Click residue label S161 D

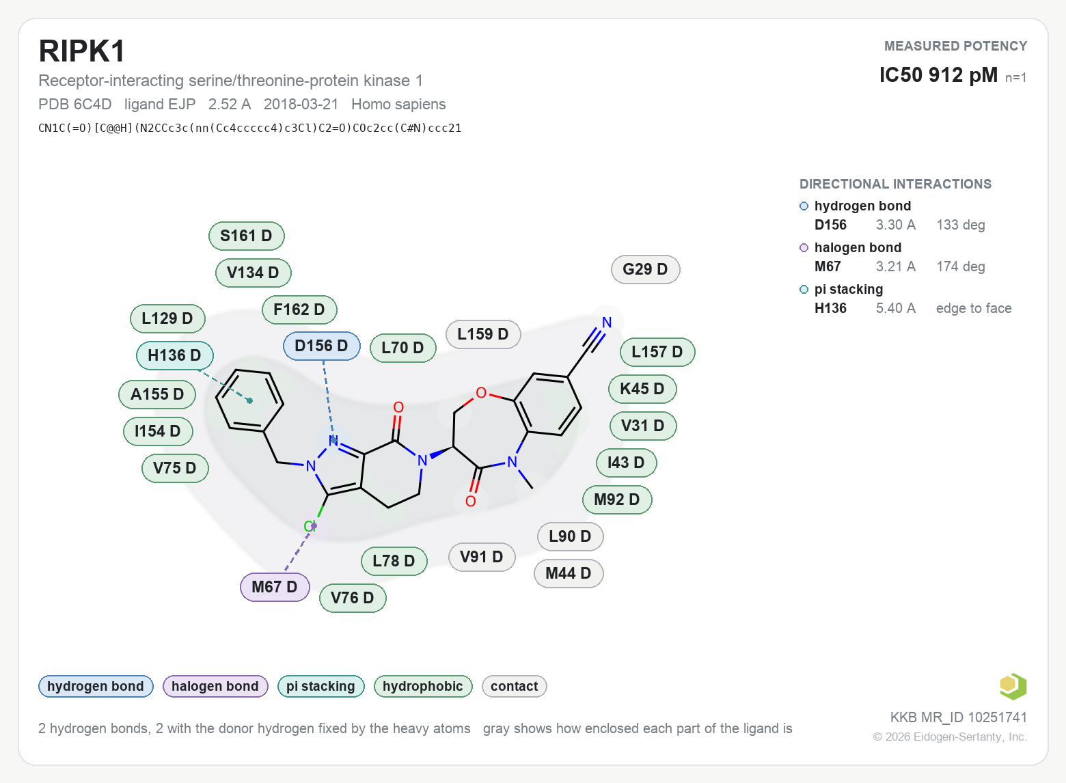[x=247, y=236]
